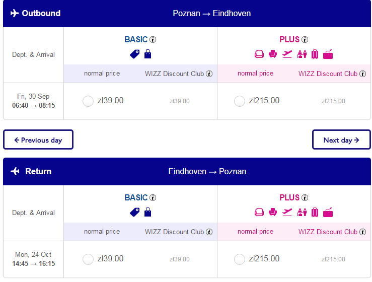Click the outbound BASIC small bag icon
The height and width of the screenshot is (282, 372).
147,54
